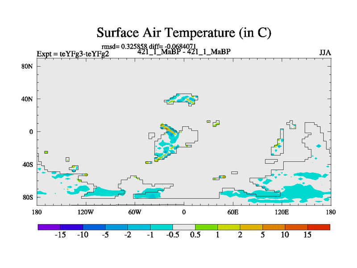
Task: Select the color swatch between -10 and -5
Action: (x=94, y=227)
